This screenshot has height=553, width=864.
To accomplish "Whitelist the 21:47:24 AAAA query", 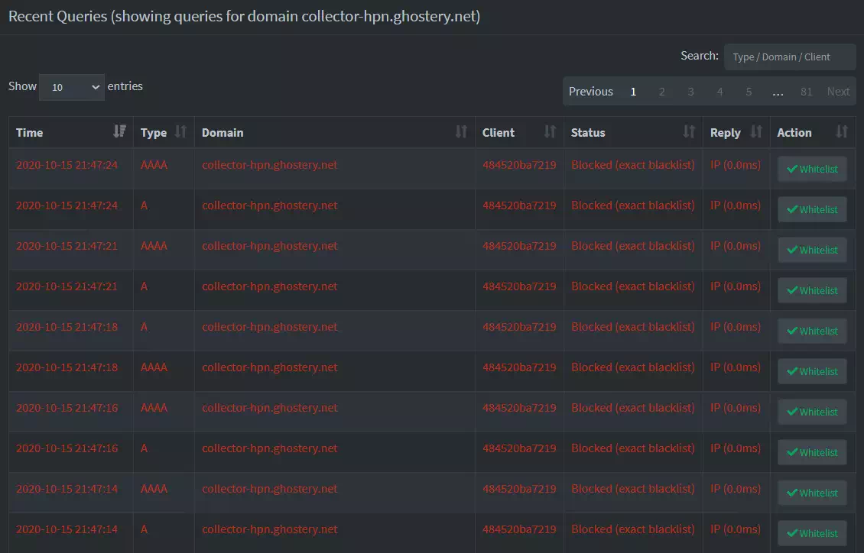I will tap(812, 169).
